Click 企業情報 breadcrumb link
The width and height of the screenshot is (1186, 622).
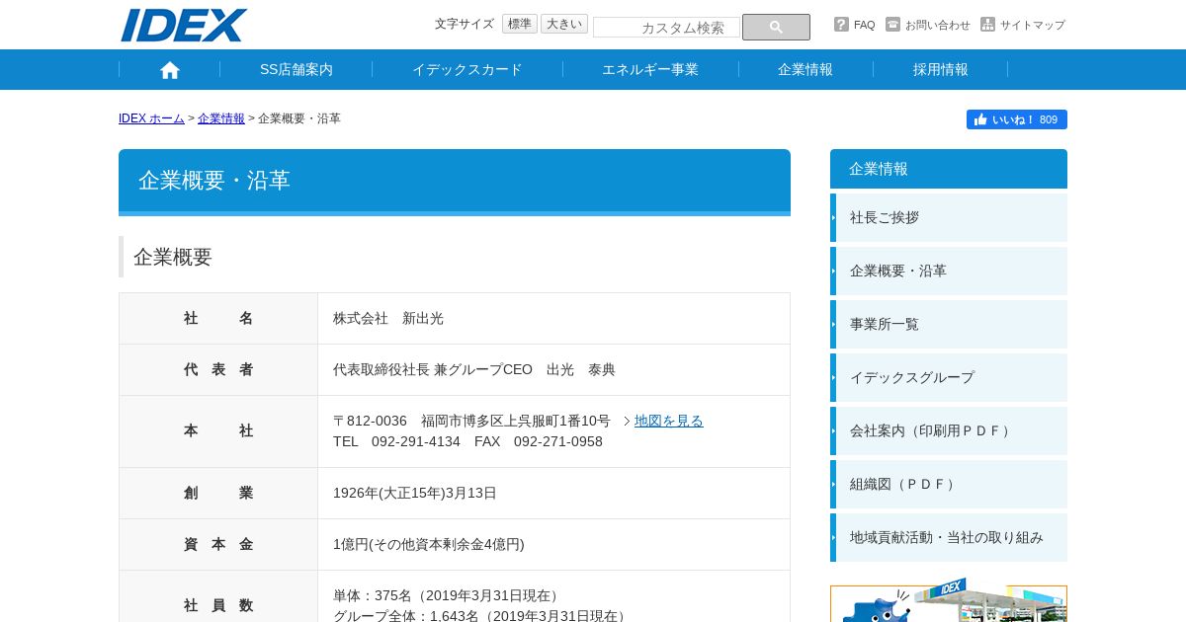pyautogui.click(x=221, y=118)
